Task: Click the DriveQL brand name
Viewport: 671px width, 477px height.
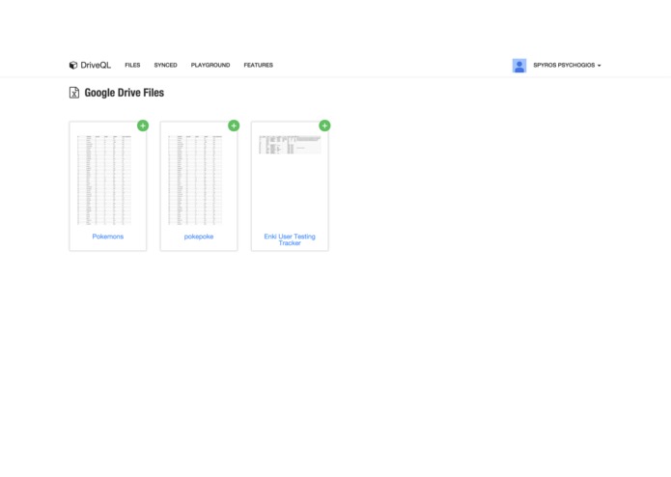Action: point(96,65)
